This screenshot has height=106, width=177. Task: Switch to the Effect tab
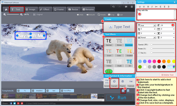point(45,9)
